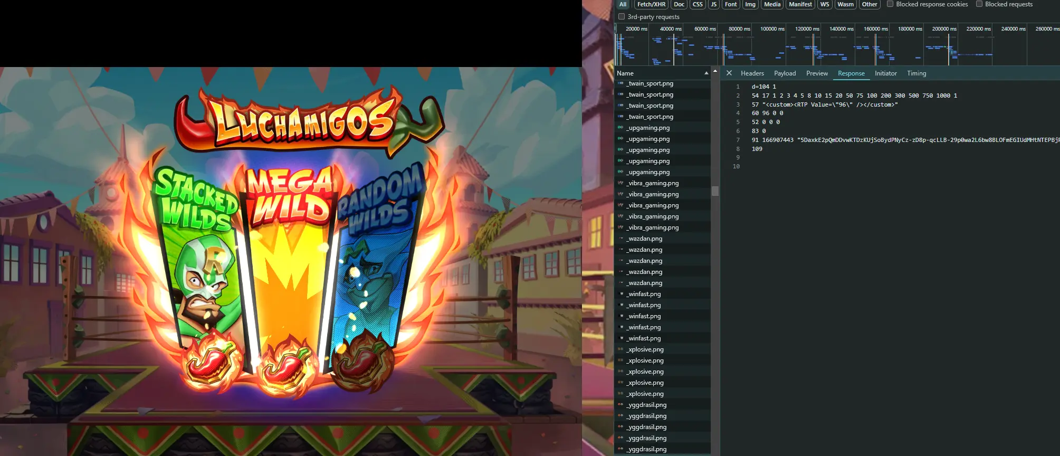This screenshot has width=1060, height=456.
Task: Filter requests by Other
Action: click(870, 4)
